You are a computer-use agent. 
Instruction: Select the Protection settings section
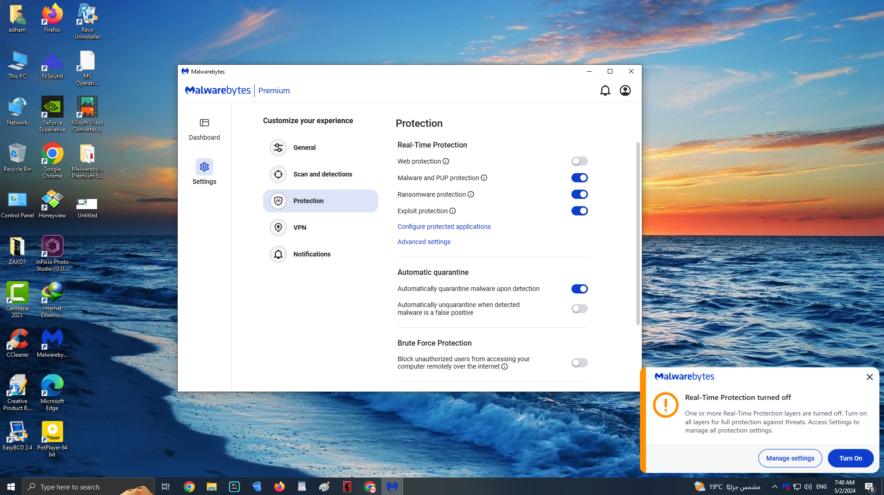pyautogui.click(x=320, y=201)
